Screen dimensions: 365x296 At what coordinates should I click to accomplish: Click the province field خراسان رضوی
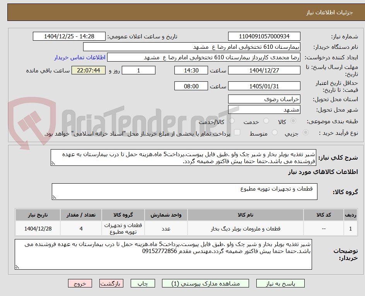264,99
